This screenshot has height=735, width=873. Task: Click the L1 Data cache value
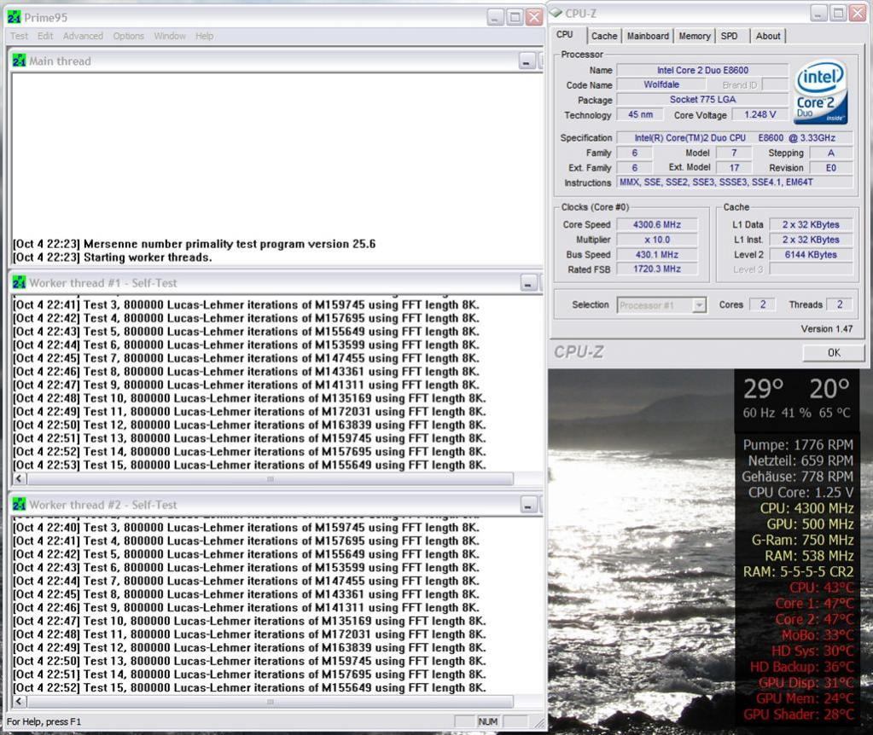[811, 225]
